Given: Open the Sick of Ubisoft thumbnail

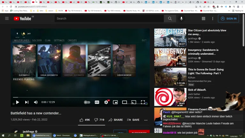Looking at the screenshot, I should click(x=170, y=97).
